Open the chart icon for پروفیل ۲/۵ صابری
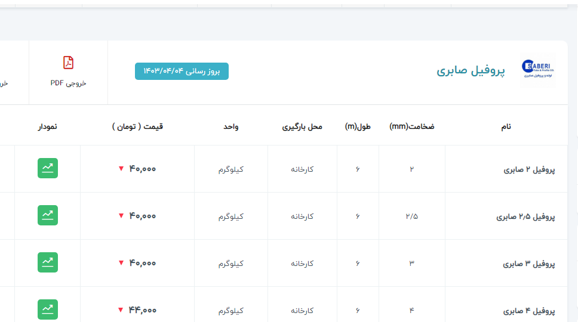The image size is (578, 322). [x=48, y=215]
